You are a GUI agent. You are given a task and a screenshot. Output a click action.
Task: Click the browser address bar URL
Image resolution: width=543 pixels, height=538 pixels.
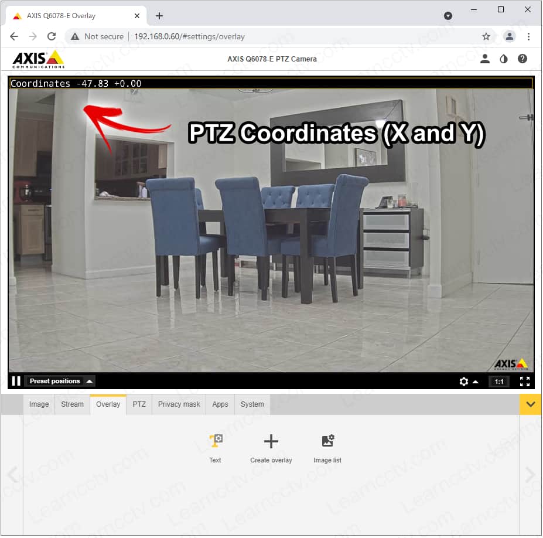[x=189, y=36]
